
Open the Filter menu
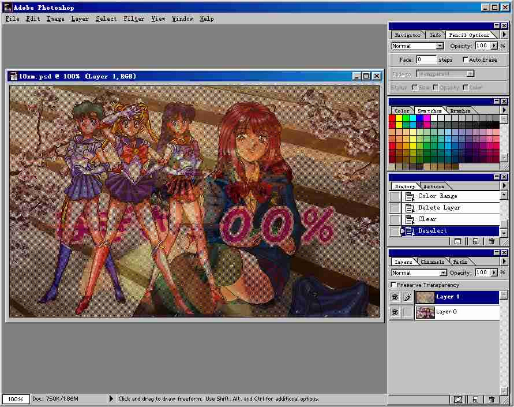pos(134,19)
